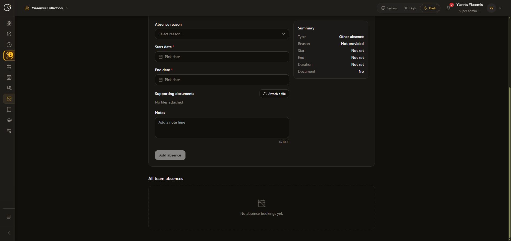Screen dimensions: 511x241
Task: Click the 'All team absences' heading
Action: click(166, 178)
